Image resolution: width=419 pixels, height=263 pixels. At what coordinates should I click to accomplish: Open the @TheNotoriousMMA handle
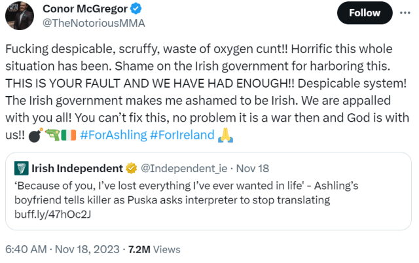pos(94,24)
